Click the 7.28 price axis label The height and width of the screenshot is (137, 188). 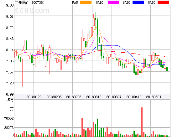(10, 83)
